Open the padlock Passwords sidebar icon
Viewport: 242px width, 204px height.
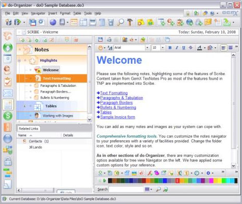[8, 161]
